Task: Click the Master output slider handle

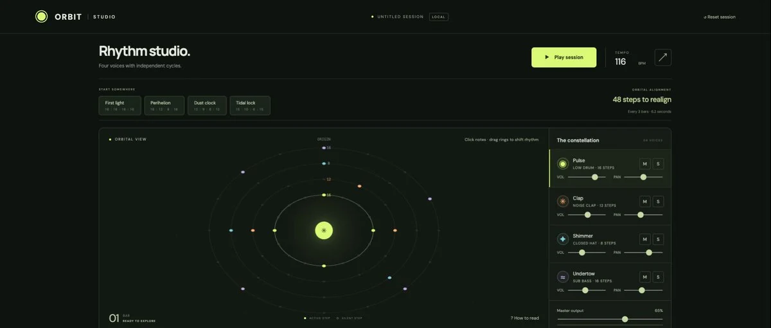Action: pyautogui.click(x=625, y=319)
